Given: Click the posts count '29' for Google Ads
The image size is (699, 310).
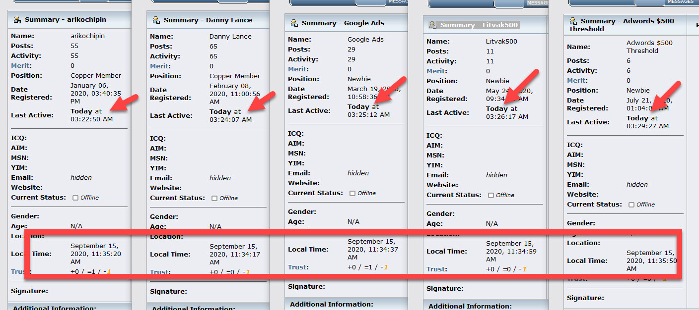Looking at the screenshot, I should pos(351,50).
